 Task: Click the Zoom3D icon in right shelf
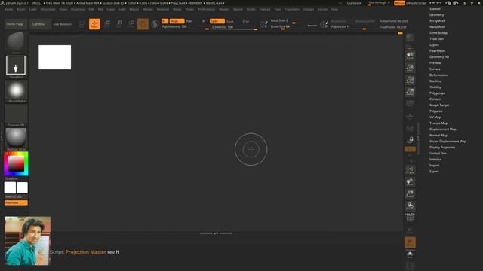click(410, 194)
